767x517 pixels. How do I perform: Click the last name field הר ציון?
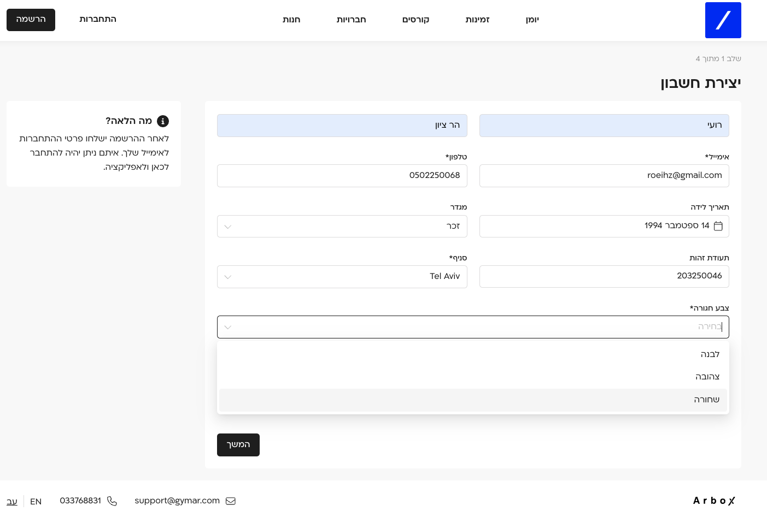pyautogui.click(x=342, y=126)
